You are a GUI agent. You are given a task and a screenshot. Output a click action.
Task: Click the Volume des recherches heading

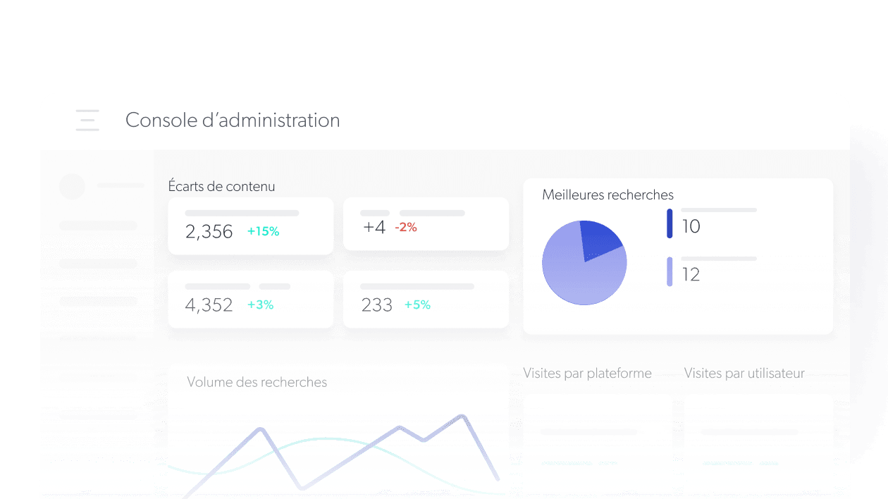click(257, 383)
